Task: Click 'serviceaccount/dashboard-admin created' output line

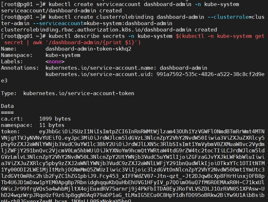Action: coord(61,10)
